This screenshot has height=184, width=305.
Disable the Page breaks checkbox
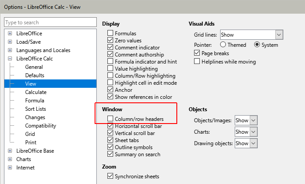click(x=197, y=53)
